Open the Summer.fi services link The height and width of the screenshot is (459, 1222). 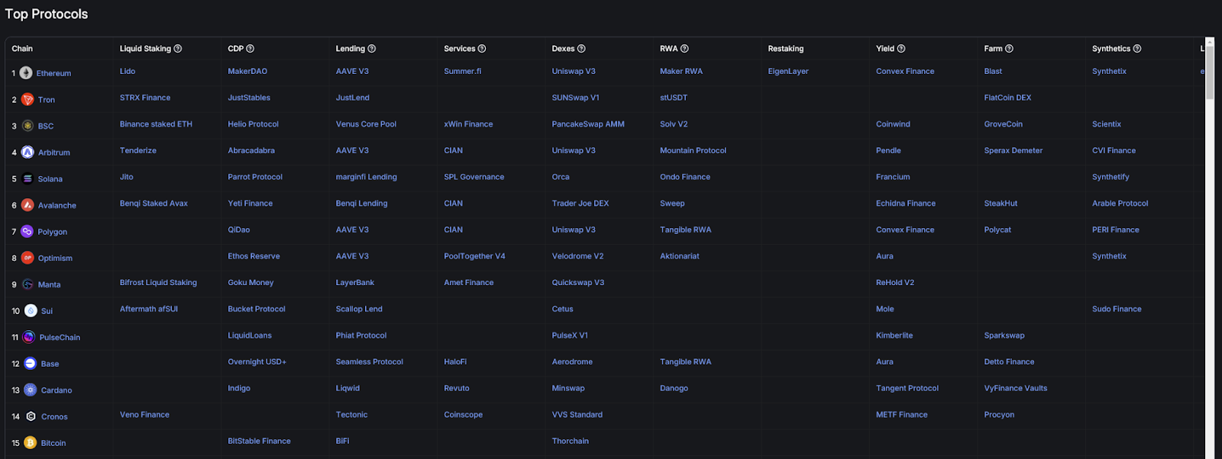click(463, 71)
